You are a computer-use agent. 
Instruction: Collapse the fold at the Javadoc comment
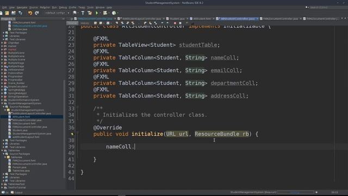pos(77,108)
